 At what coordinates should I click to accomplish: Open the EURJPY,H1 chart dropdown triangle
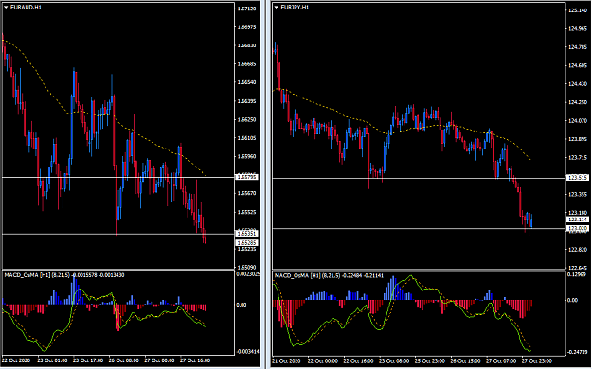[277, 7]
